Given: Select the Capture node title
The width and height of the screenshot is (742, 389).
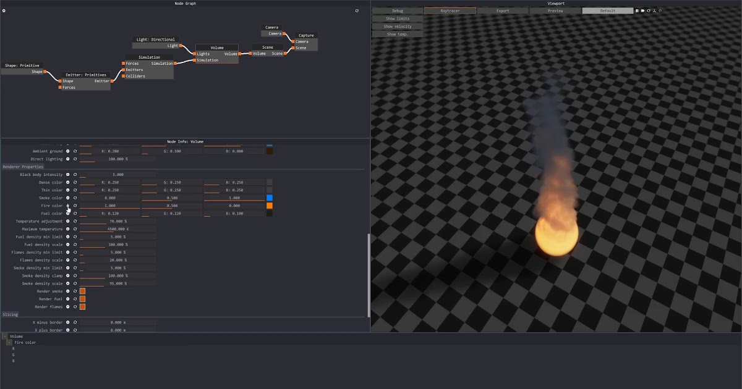Looking at the screenshot, I should (x=306, y=35).
